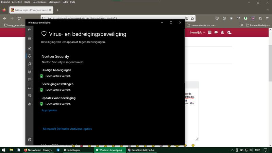
Task: Open the Extra menu
Action: point(65,2)
